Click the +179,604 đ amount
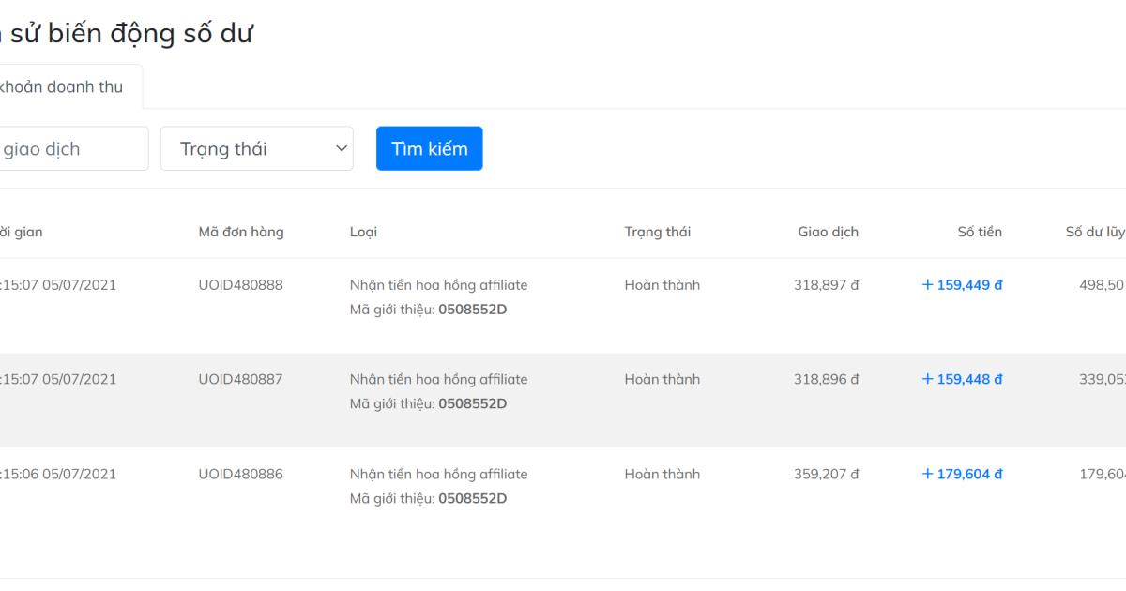 coord(961,474)
